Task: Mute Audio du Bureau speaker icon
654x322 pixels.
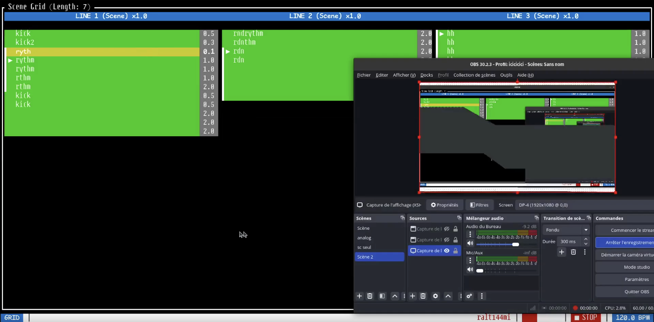Action: pyautogui.click(x=470, y=243)
